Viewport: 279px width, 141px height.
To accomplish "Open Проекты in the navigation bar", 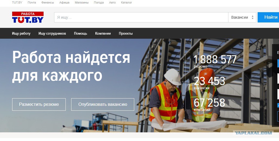I will tap(126, 34).
